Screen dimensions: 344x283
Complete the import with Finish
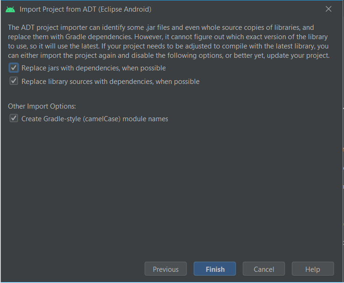coord(215,269)
